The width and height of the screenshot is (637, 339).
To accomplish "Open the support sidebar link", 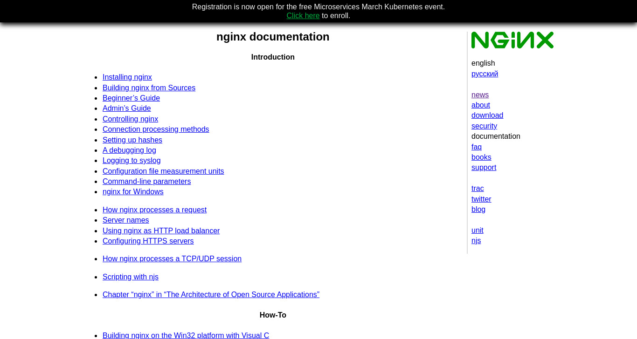I will point(484,168).
